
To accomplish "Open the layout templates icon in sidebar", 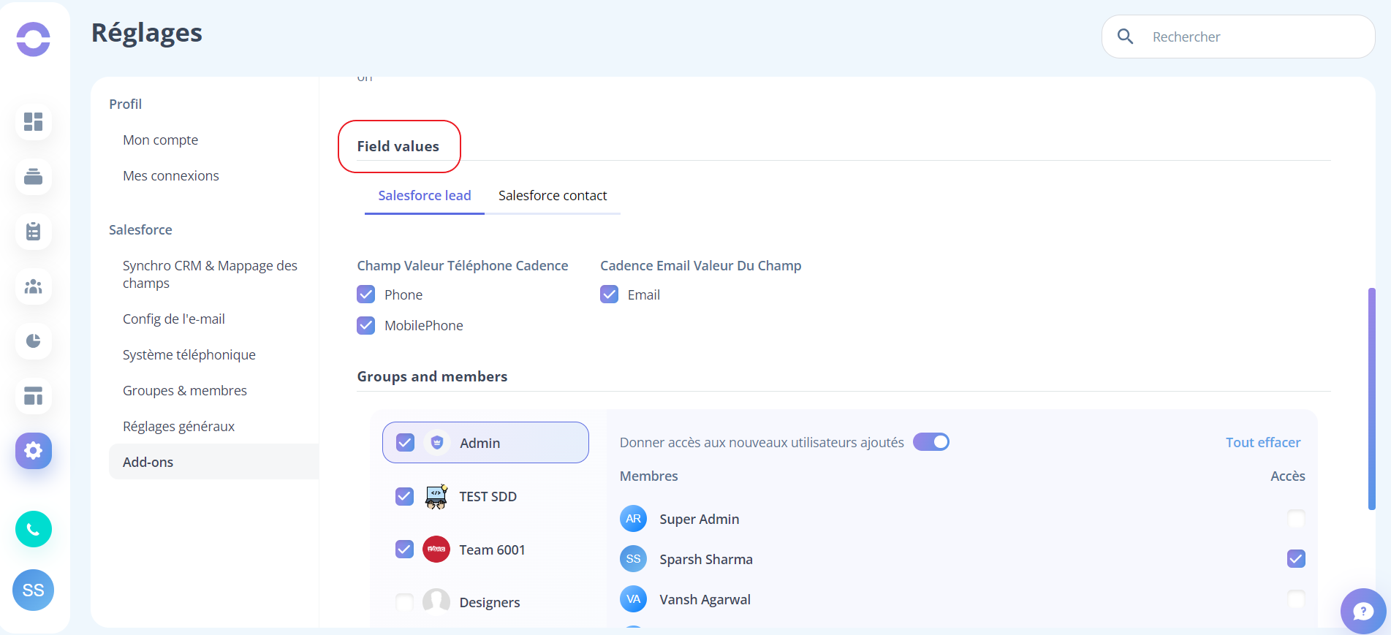I will 34,396.
